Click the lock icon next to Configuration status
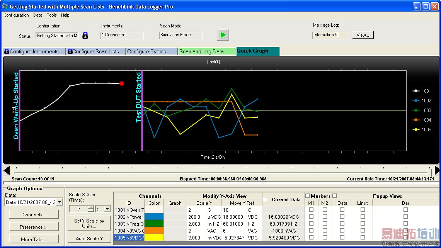 (85, 36)
